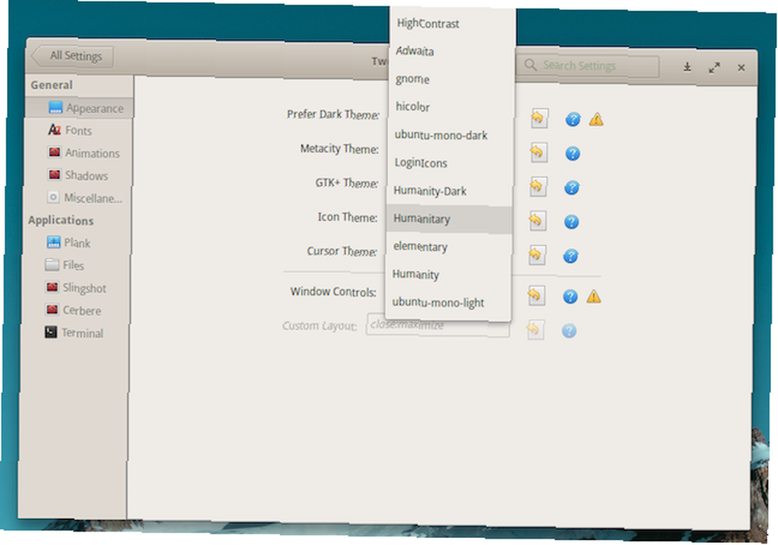This screenshot has height=545, width=778.
Task: Reset the GTK+ Theme setting
Action: tap(538, 187)
